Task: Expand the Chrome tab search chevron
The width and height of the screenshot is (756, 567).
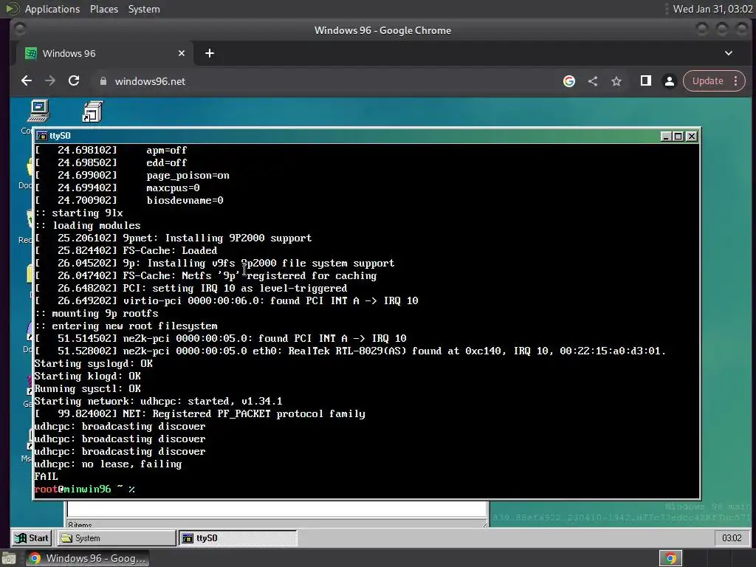Action: (x=729, y=53)
